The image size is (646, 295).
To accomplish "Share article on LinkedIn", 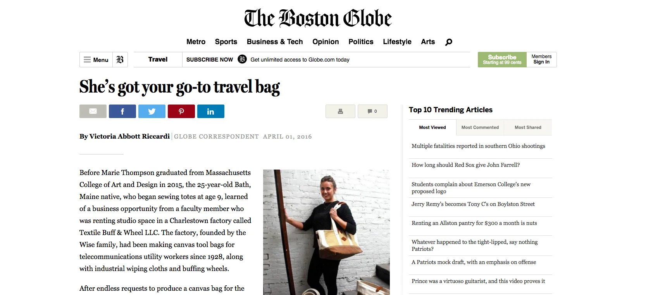I will 211,111.
